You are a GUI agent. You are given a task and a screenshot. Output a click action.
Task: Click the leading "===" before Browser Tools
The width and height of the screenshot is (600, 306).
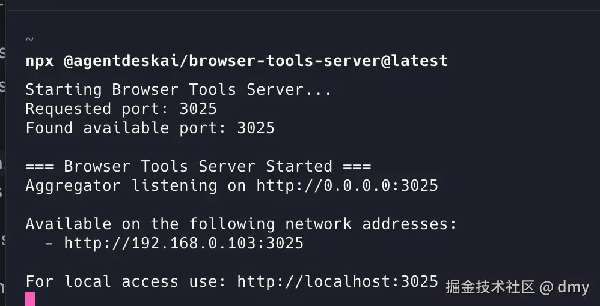[x=40, y=166]
